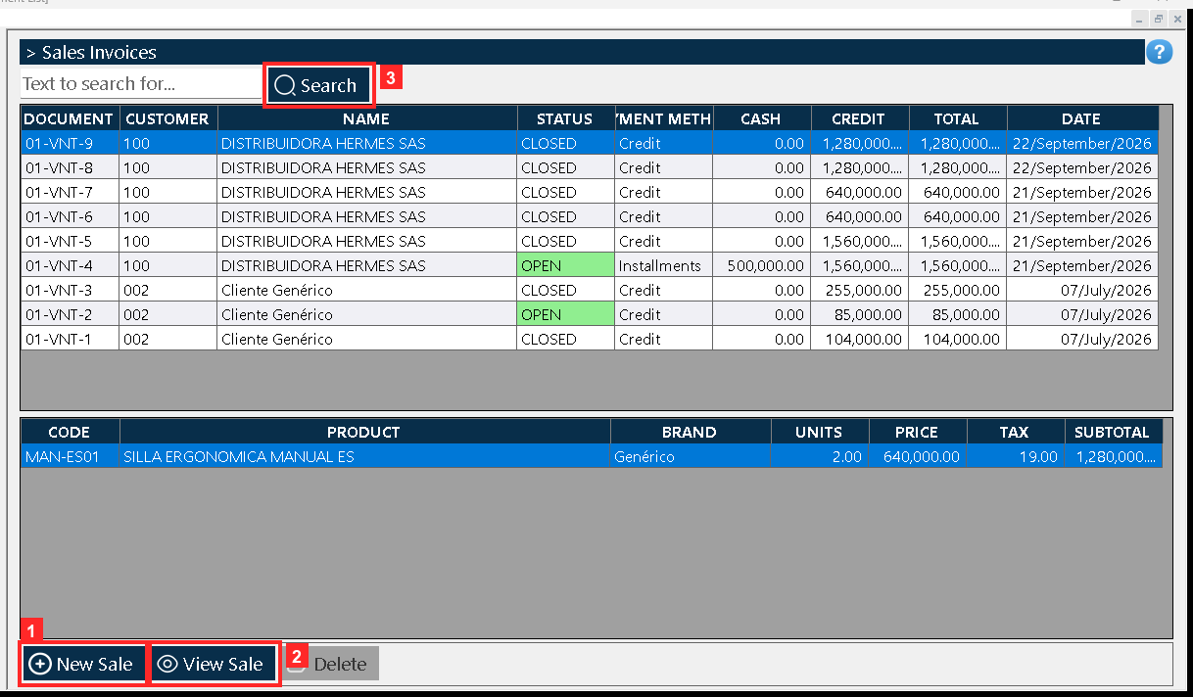
Task: Sort invoices by STATUS column header
Action: tap(565, 118)
